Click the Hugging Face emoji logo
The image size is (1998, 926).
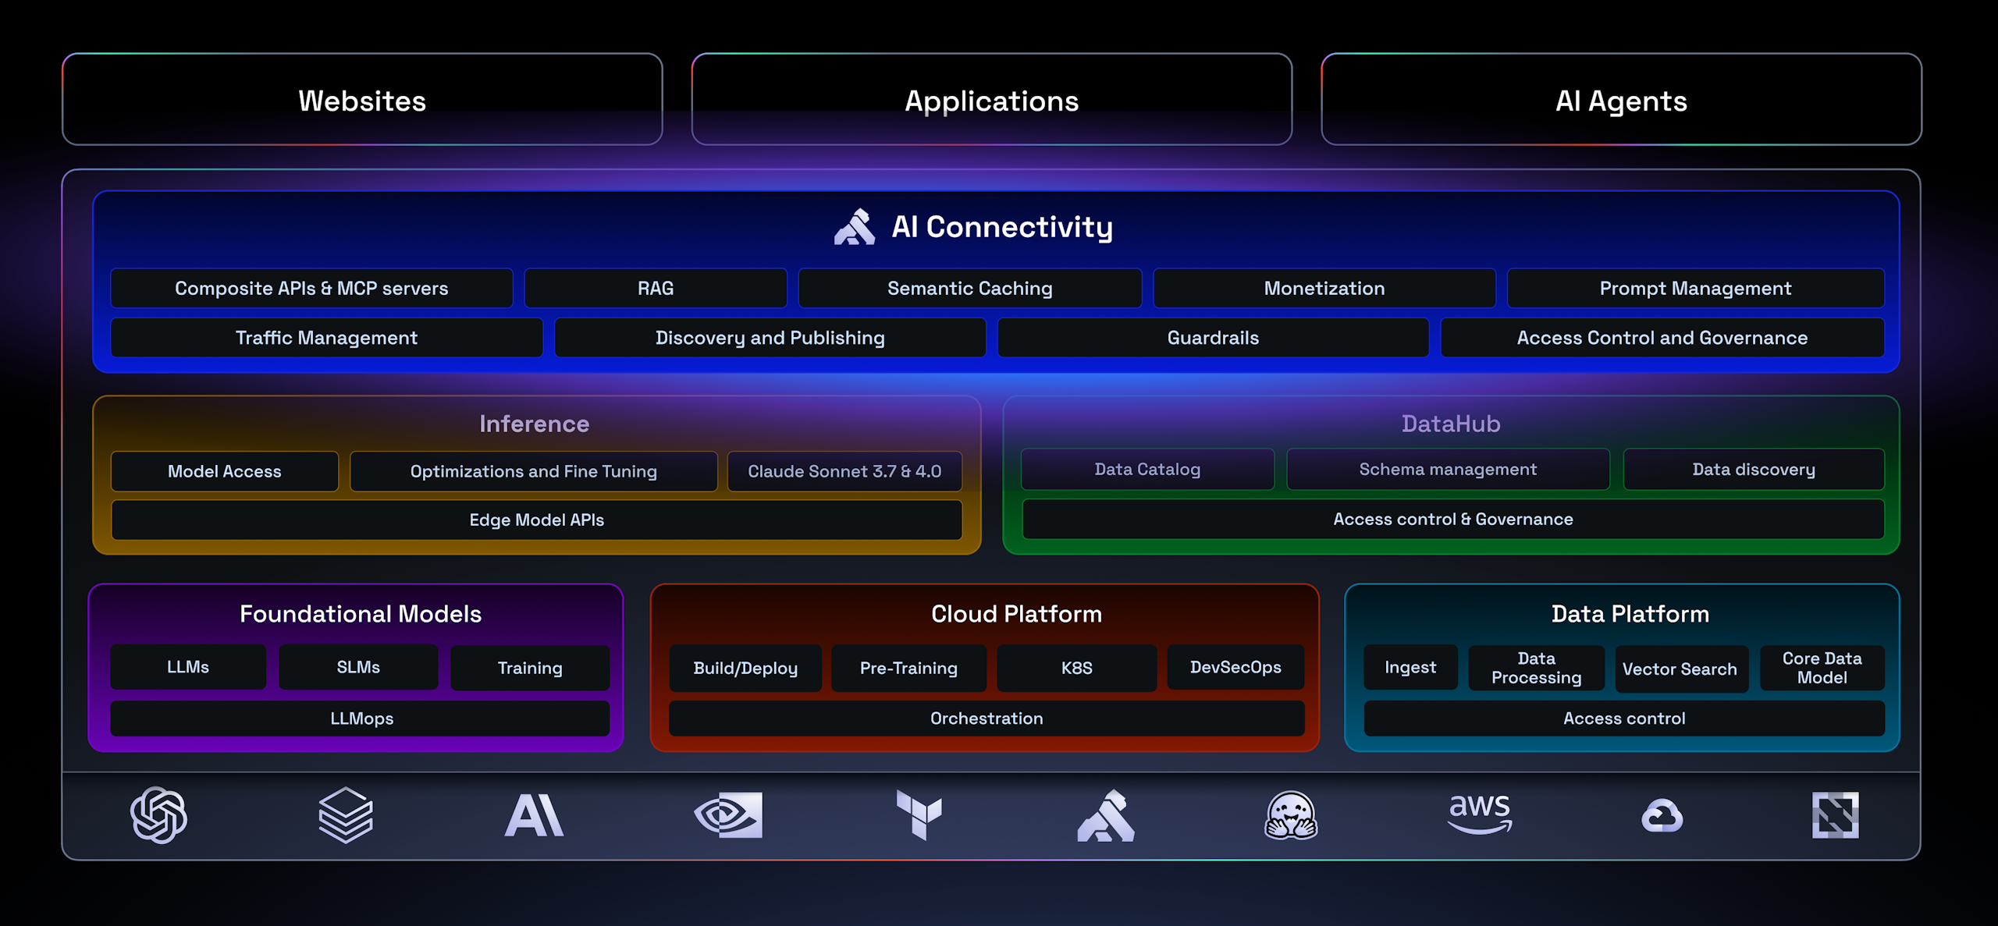click(1291, 815)
